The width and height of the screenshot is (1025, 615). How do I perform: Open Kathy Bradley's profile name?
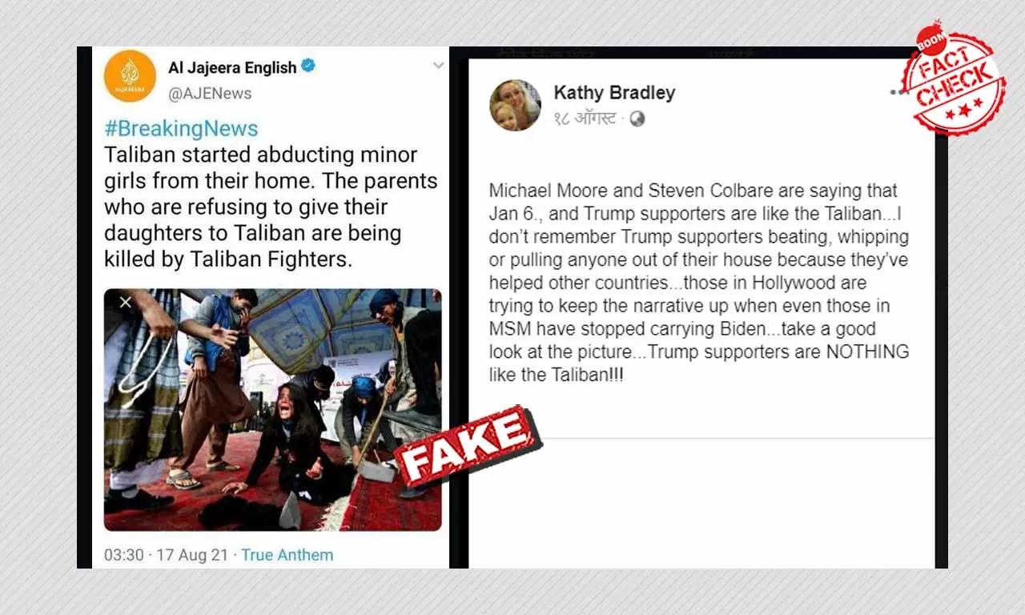614,93
